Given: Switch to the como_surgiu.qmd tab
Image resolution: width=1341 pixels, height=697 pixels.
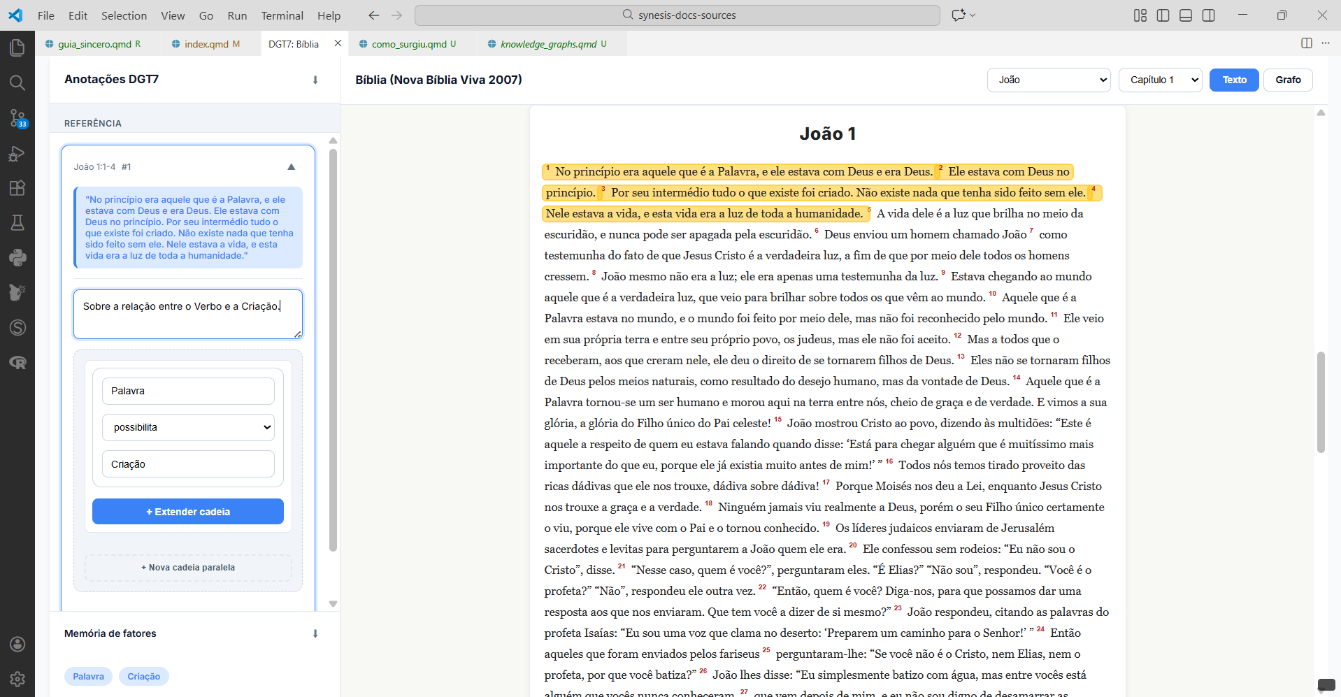Looking at the screenshot, I should pos(408,44).
